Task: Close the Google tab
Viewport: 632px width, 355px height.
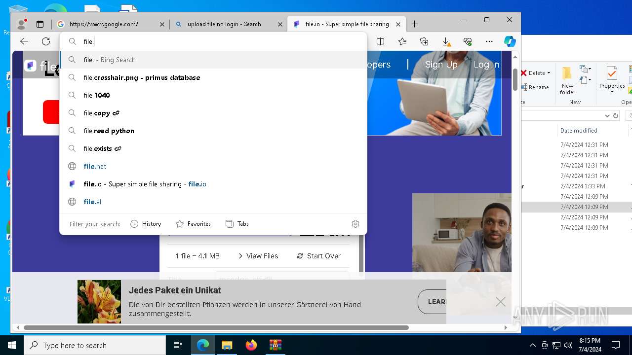Action: pyautogui.click(x=162, y=24)
